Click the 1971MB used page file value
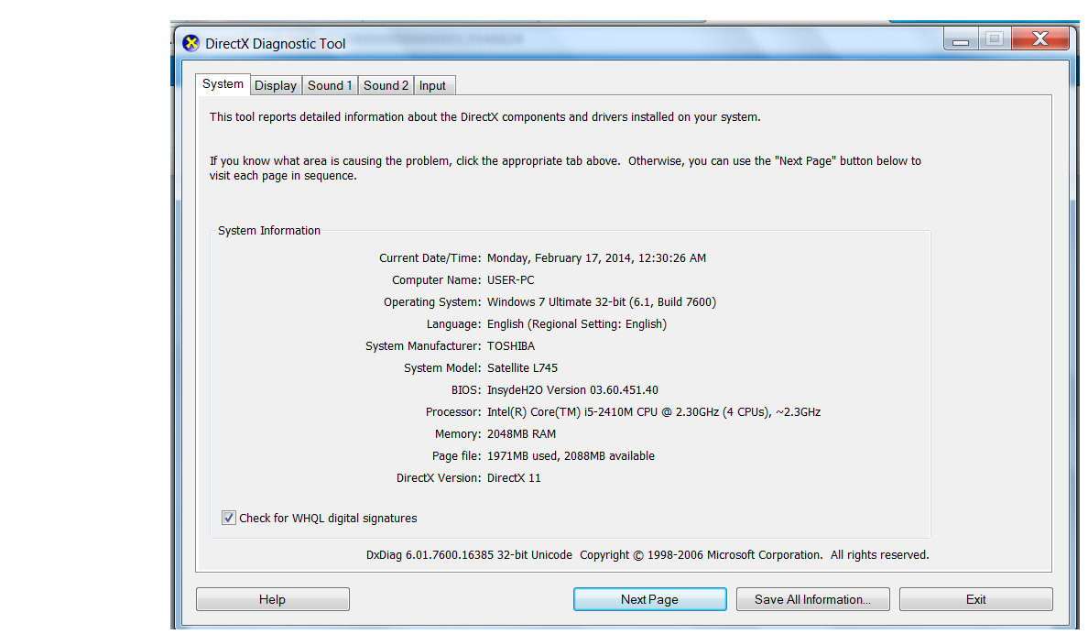Screen dimensions: 1088x634 [571, 456]
